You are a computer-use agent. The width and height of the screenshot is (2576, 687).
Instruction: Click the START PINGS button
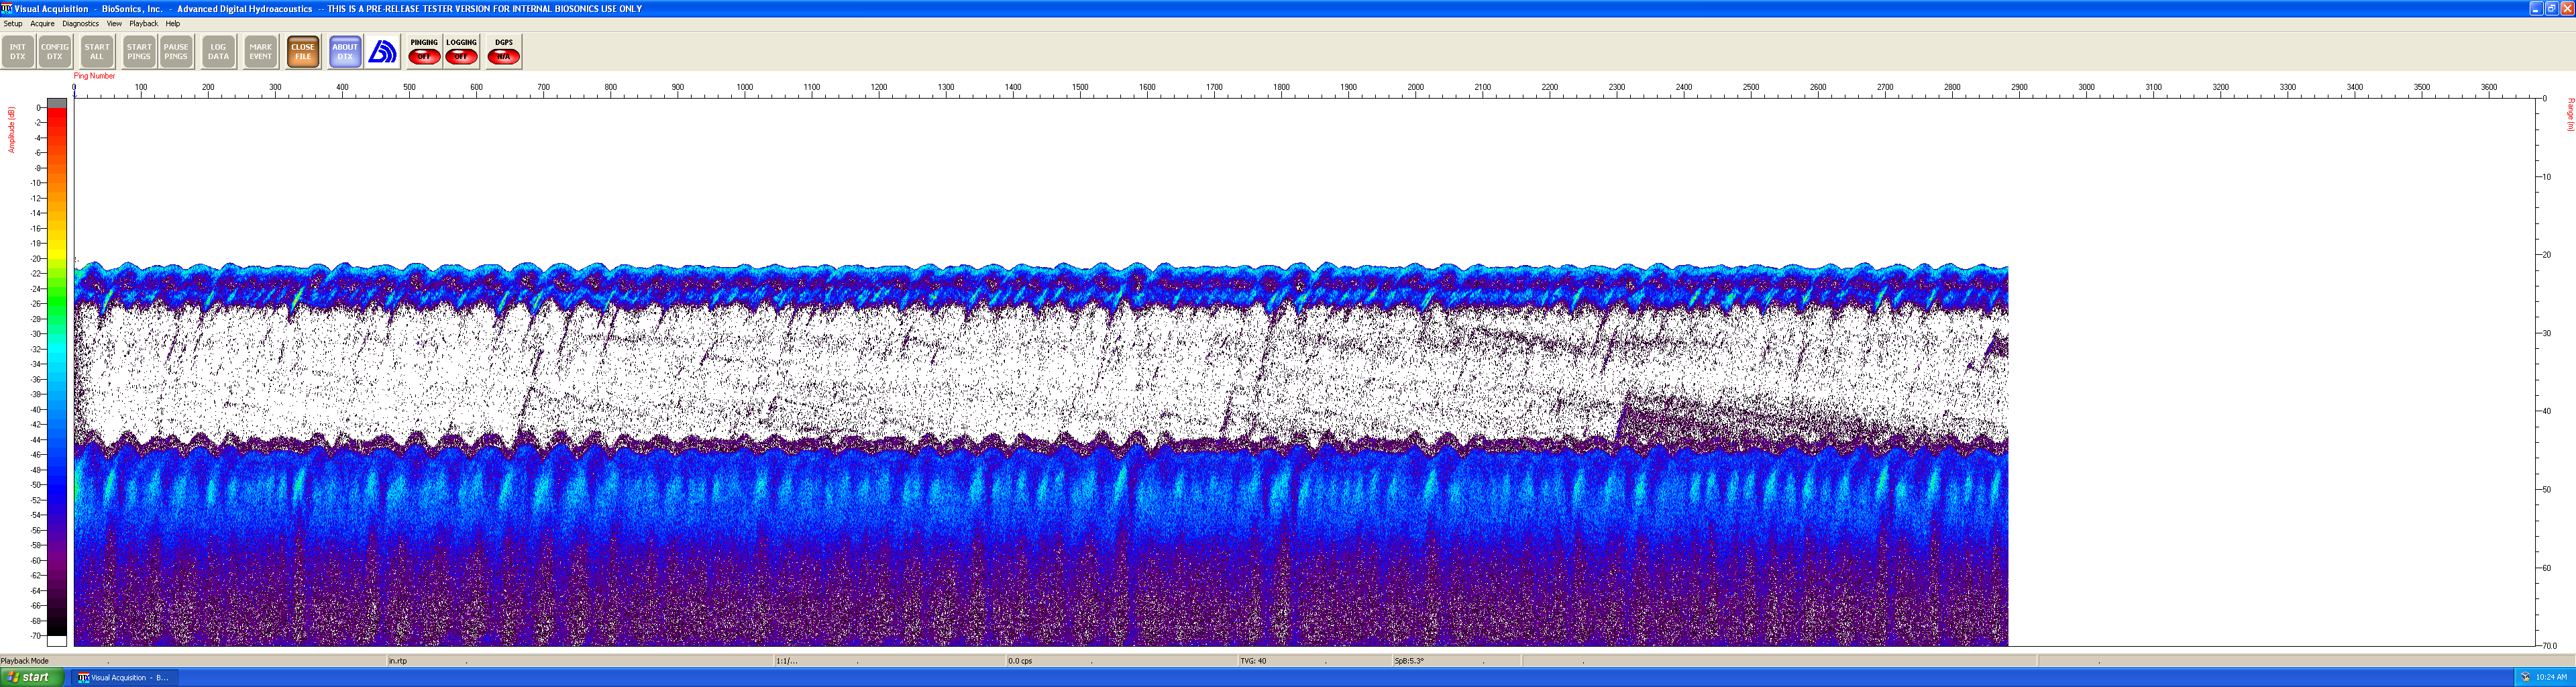click(139, 52)
